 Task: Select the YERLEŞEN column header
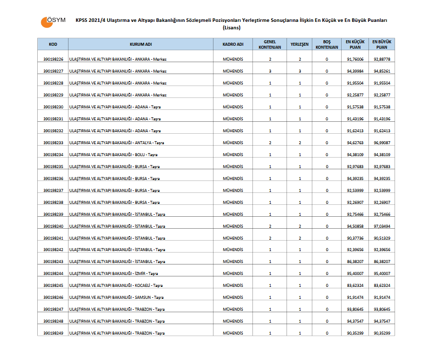coord(299,44)
